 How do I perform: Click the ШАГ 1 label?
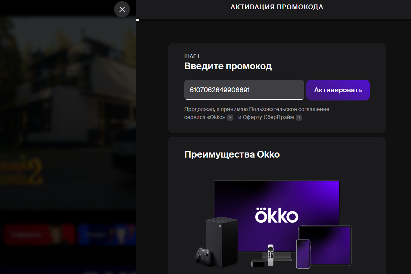[192, 56]
